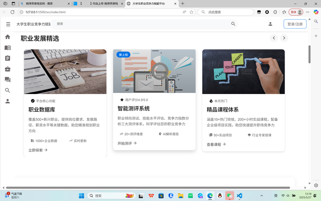The width and height of the screenshot is (321, 201).
Task: Click the sidebar search magnifier icon
Action: click(8, 90)
